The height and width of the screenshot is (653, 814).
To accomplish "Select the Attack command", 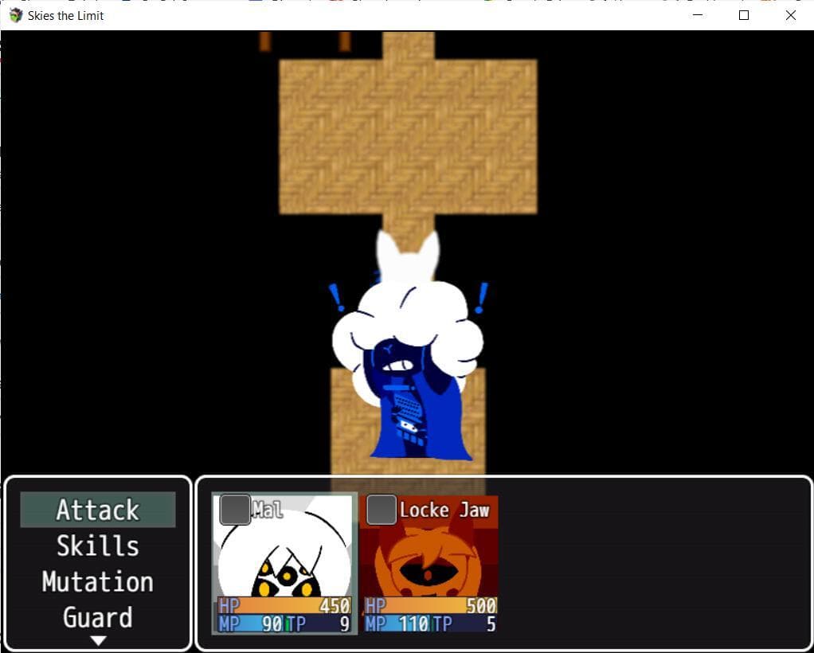I will pyautogui.click(x=98, y=510).
